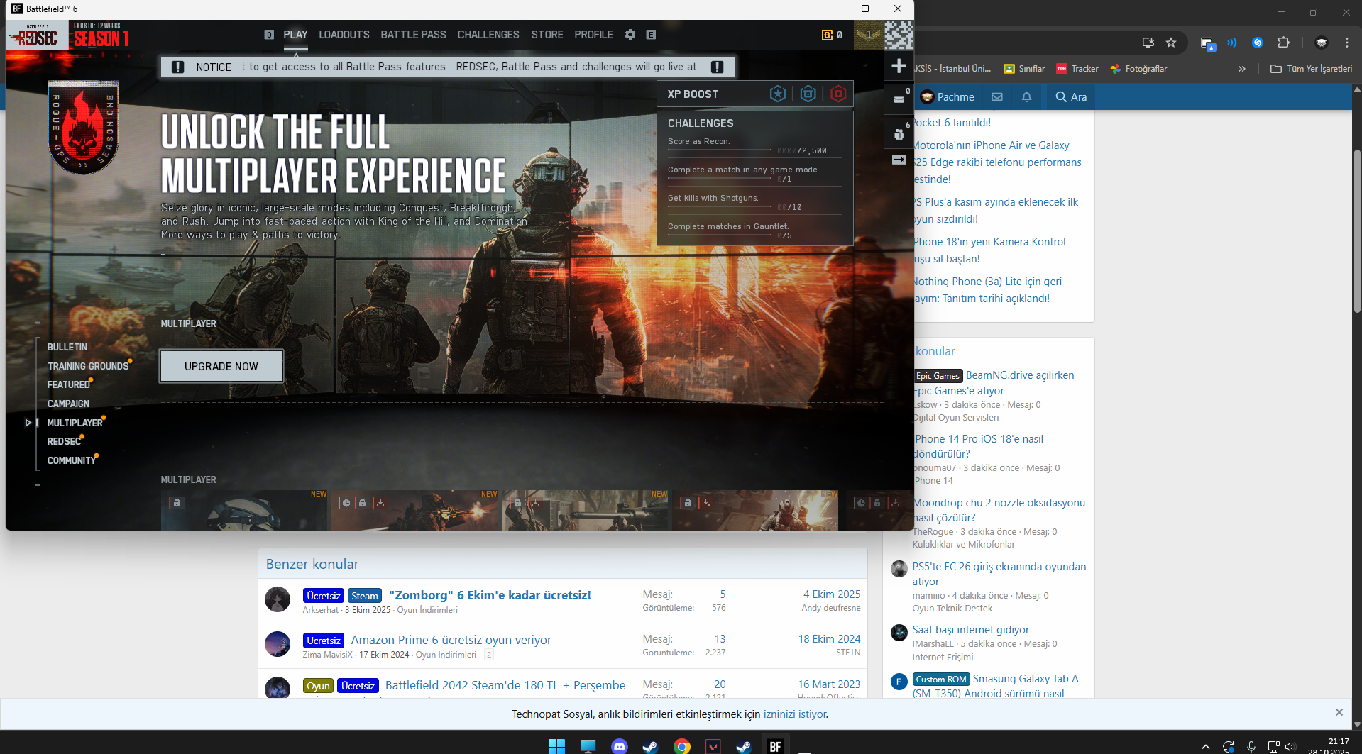The height and width of the screenshot is (754, 1362).
Task: Open the 'Tüm Yer İşaretleri' bookmarks folder
Action: pyautogui.click(x=1311, y=69)
